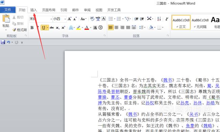220x132 pixels.
Task: Click the Sort A-Z icon
Action: [x=159, y=19]
